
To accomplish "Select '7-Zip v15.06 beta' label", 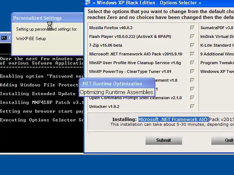I will click(106, 45).
